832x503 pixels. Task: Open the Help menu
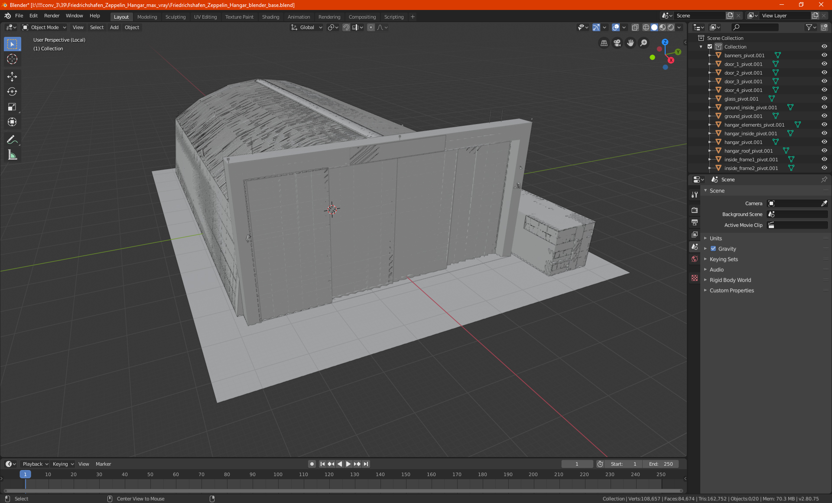tap(94, 16)
